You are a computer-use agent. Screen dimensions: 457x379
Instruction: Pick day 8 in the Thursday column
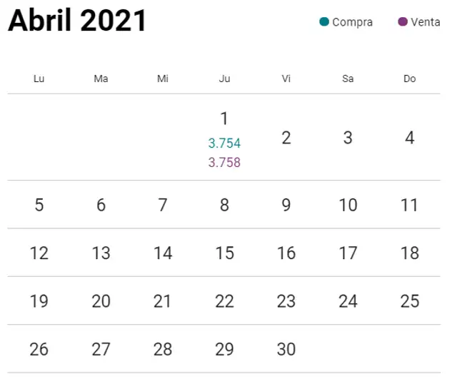coord(224,205)
